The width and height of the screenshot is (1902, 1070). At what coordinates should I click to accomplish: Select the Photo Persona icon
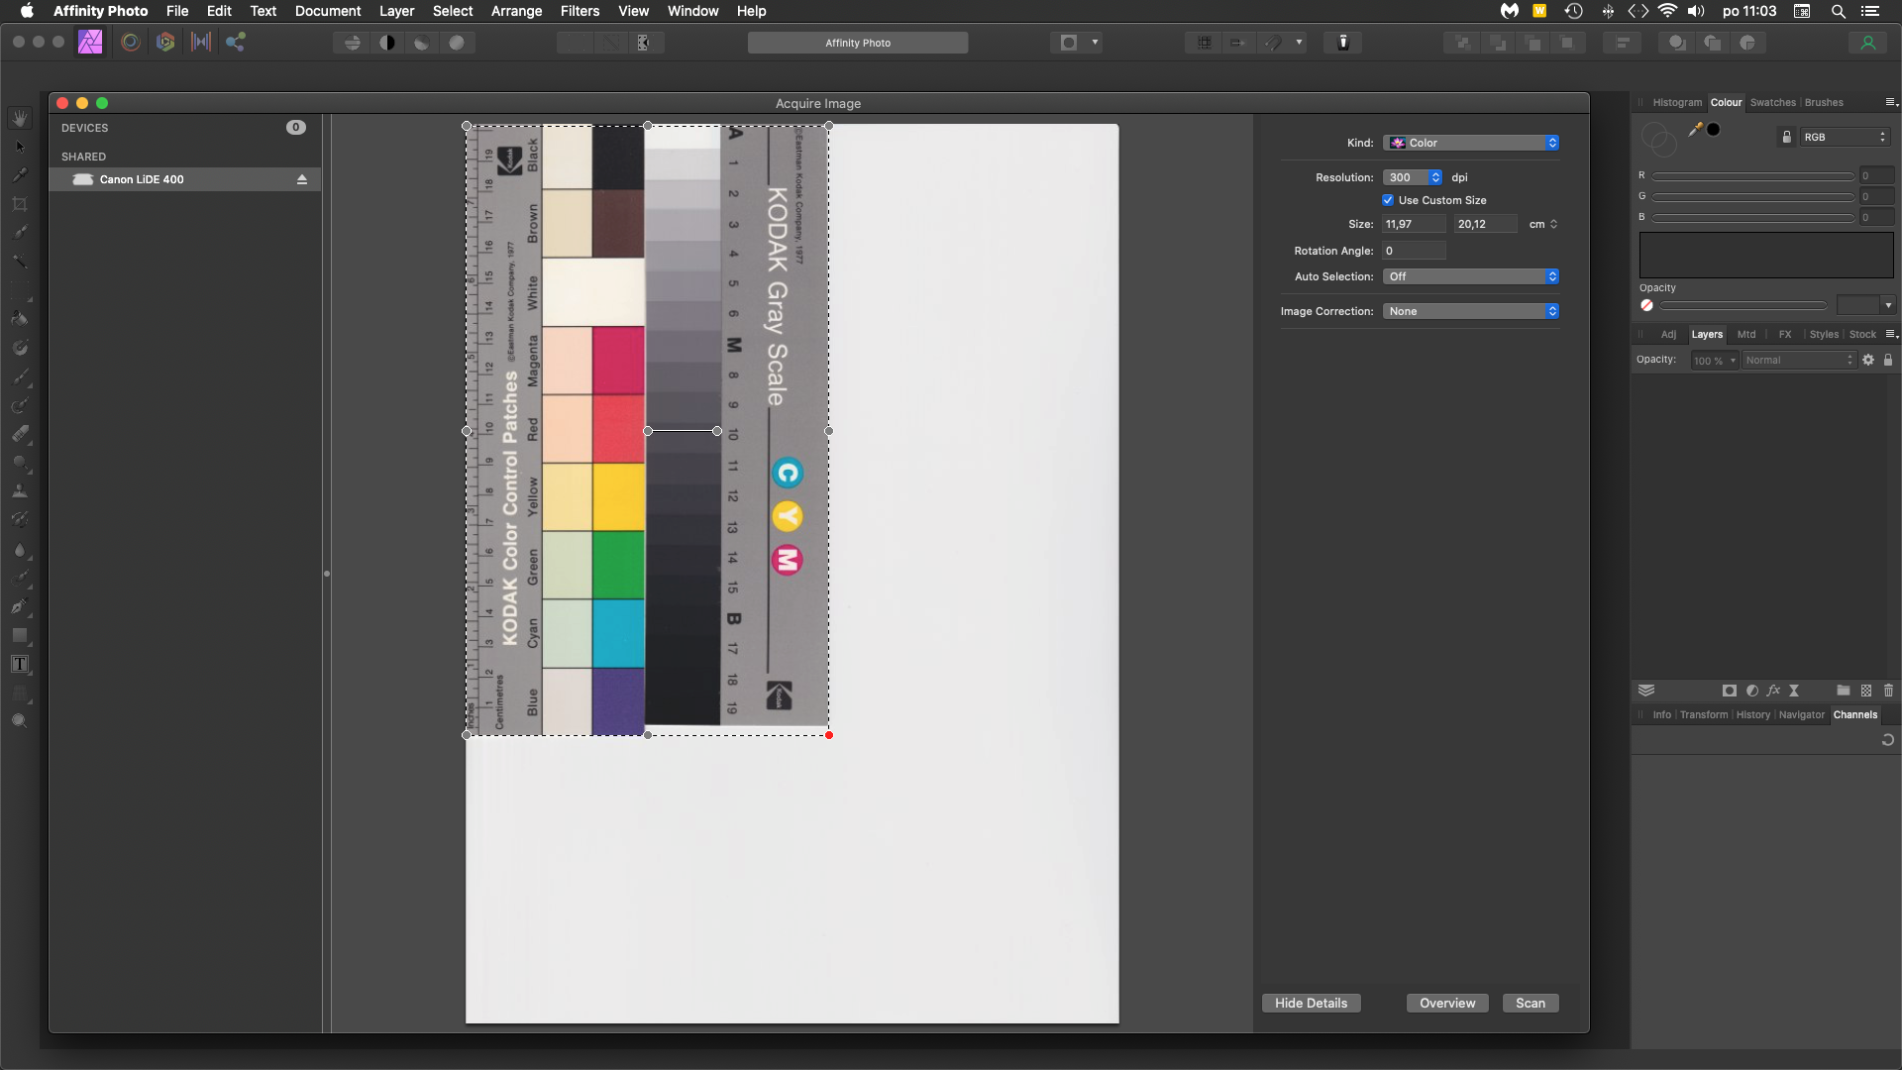[90, 42]
